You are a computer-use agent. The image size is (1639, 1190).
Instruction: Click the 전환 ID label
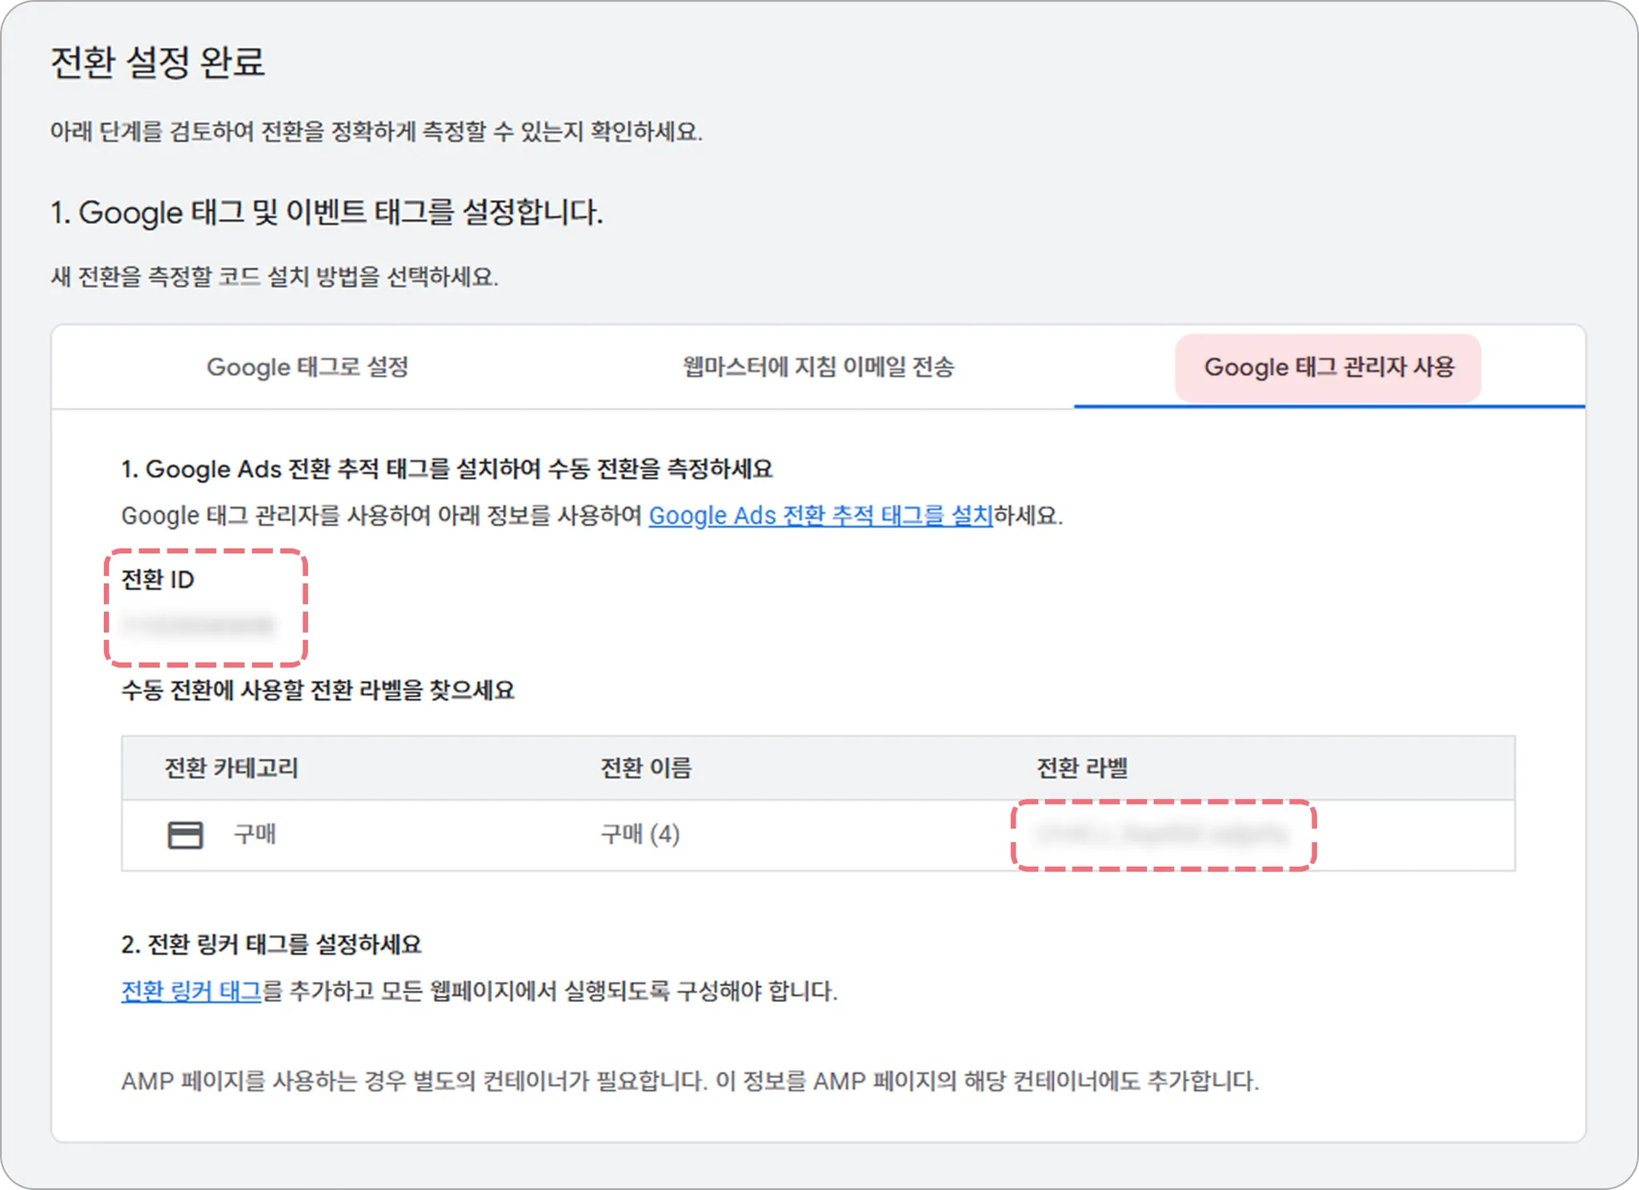tap(158, 580)
